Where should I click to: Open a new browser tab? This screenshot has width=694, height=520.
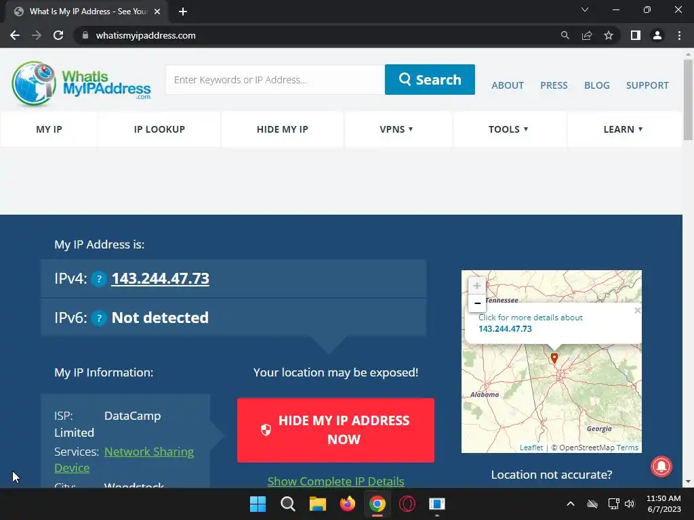pos(183,12)
